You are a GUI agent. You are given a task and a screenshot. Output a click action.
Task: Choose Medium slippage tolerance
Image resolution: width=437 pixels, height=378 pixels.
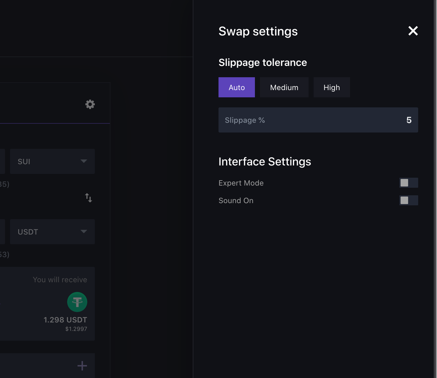[x=284, y=87]
